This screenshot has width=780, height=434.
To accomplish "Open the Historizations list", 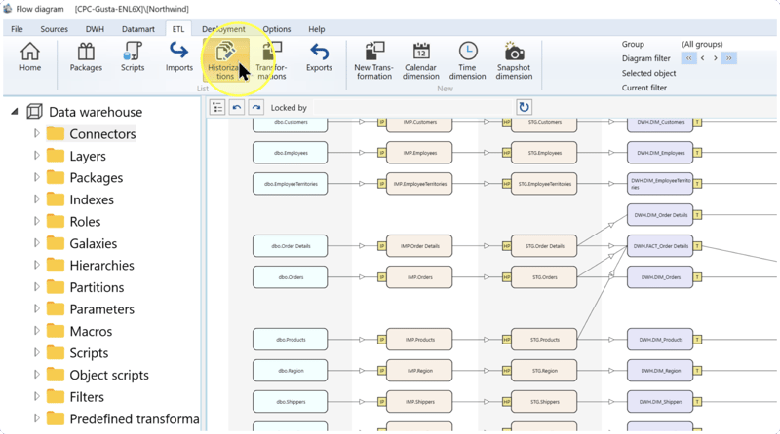I will (x=225, y=61).
